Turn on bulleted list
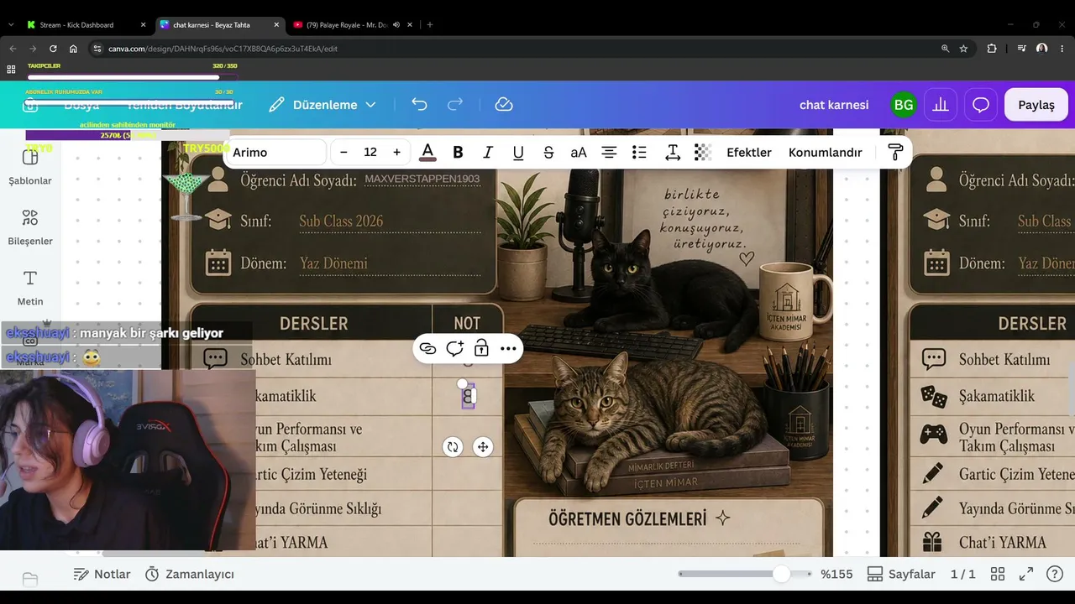This screenshot has height=604, width=1075. (639, 152)
